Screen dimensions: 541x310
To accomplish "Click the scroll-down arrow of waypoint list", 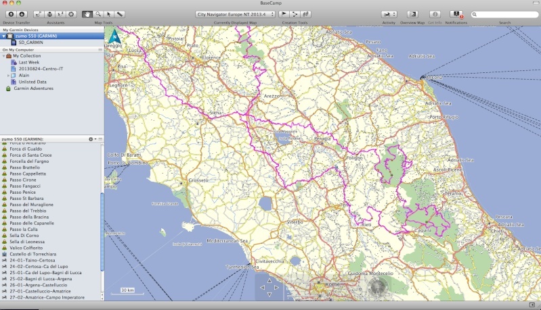I will coord(102,298).
